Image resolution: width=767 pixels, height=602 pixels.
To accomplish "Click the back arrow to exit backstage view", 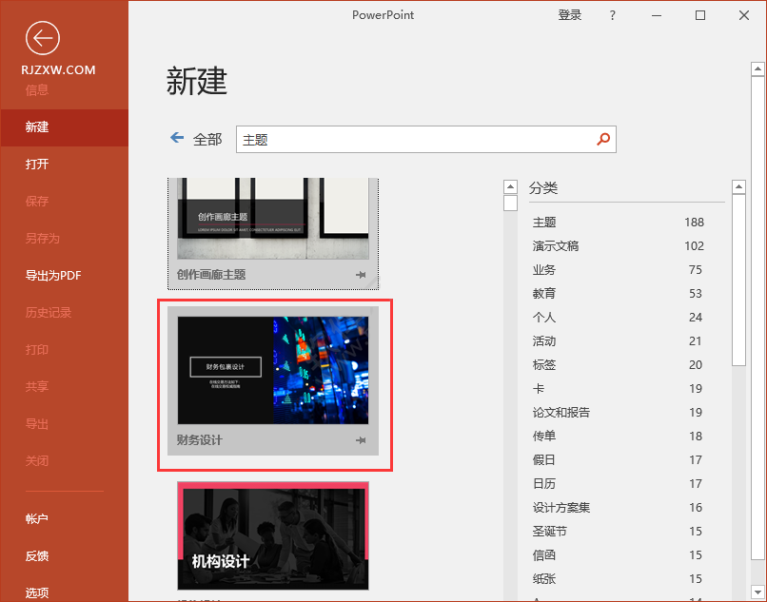I will [x=42, y=38].
